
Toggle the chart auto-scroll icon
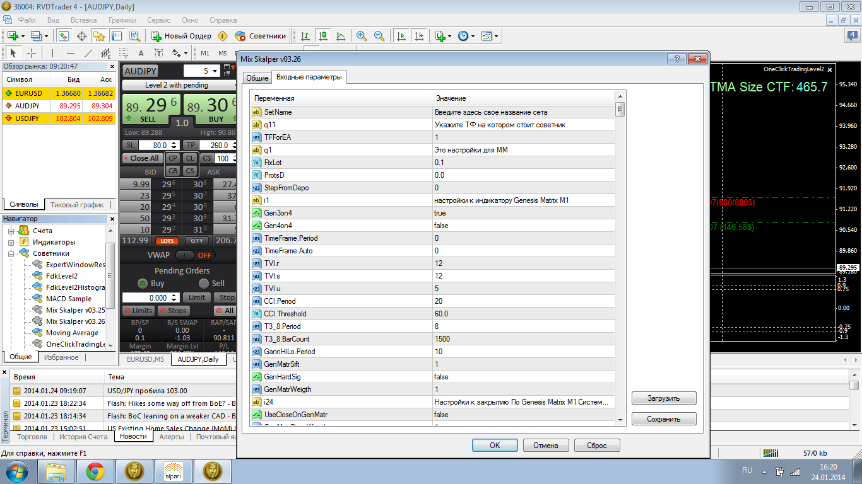point(401,36)
